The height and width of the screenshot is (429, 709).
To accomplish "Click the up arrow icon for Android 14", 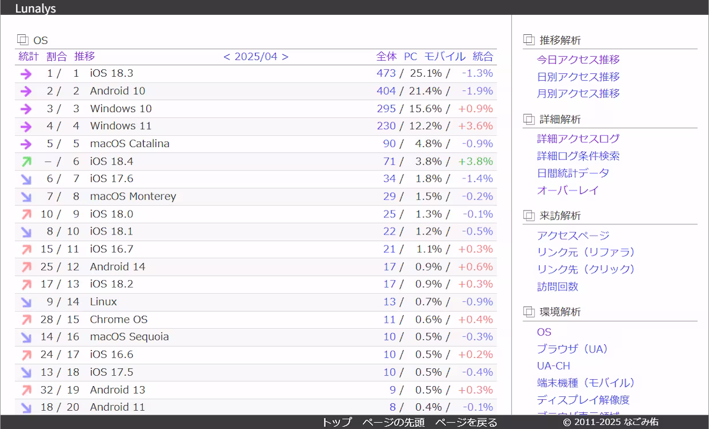I will coord(26,267).
